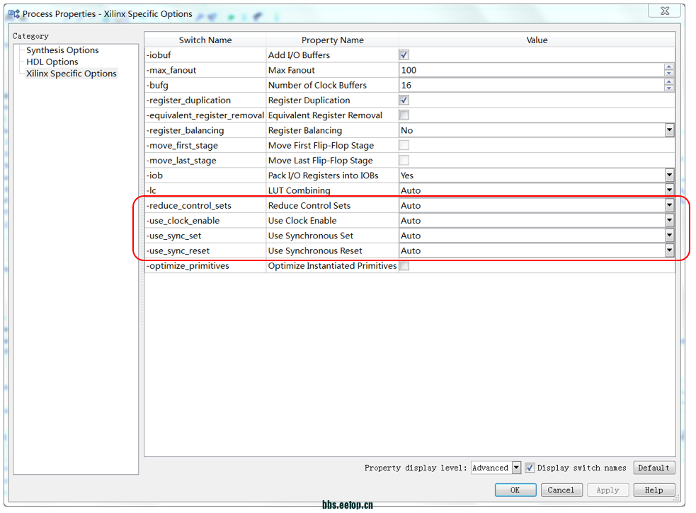
Task: Increase Number of Clock Buffers with up arrow
Action: [x=669, y=82]
